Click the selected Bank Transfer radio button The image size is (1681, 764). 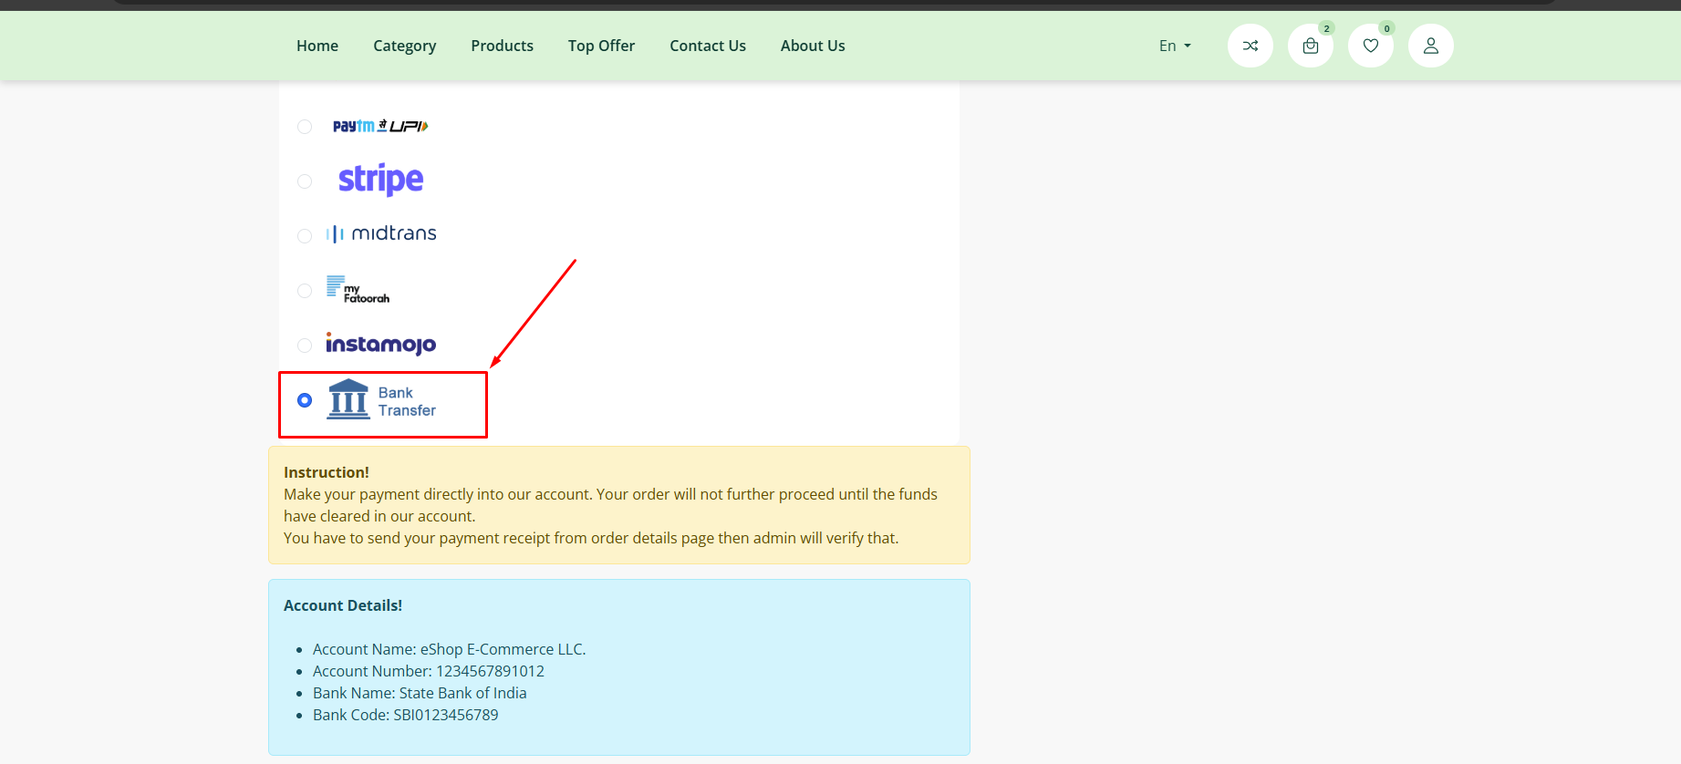(x=305, y=400)
